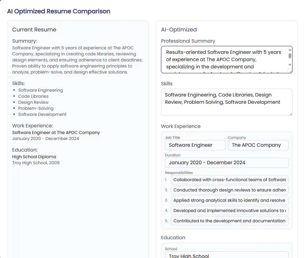Click the resize handle of Skills textarea

point(291,114)
